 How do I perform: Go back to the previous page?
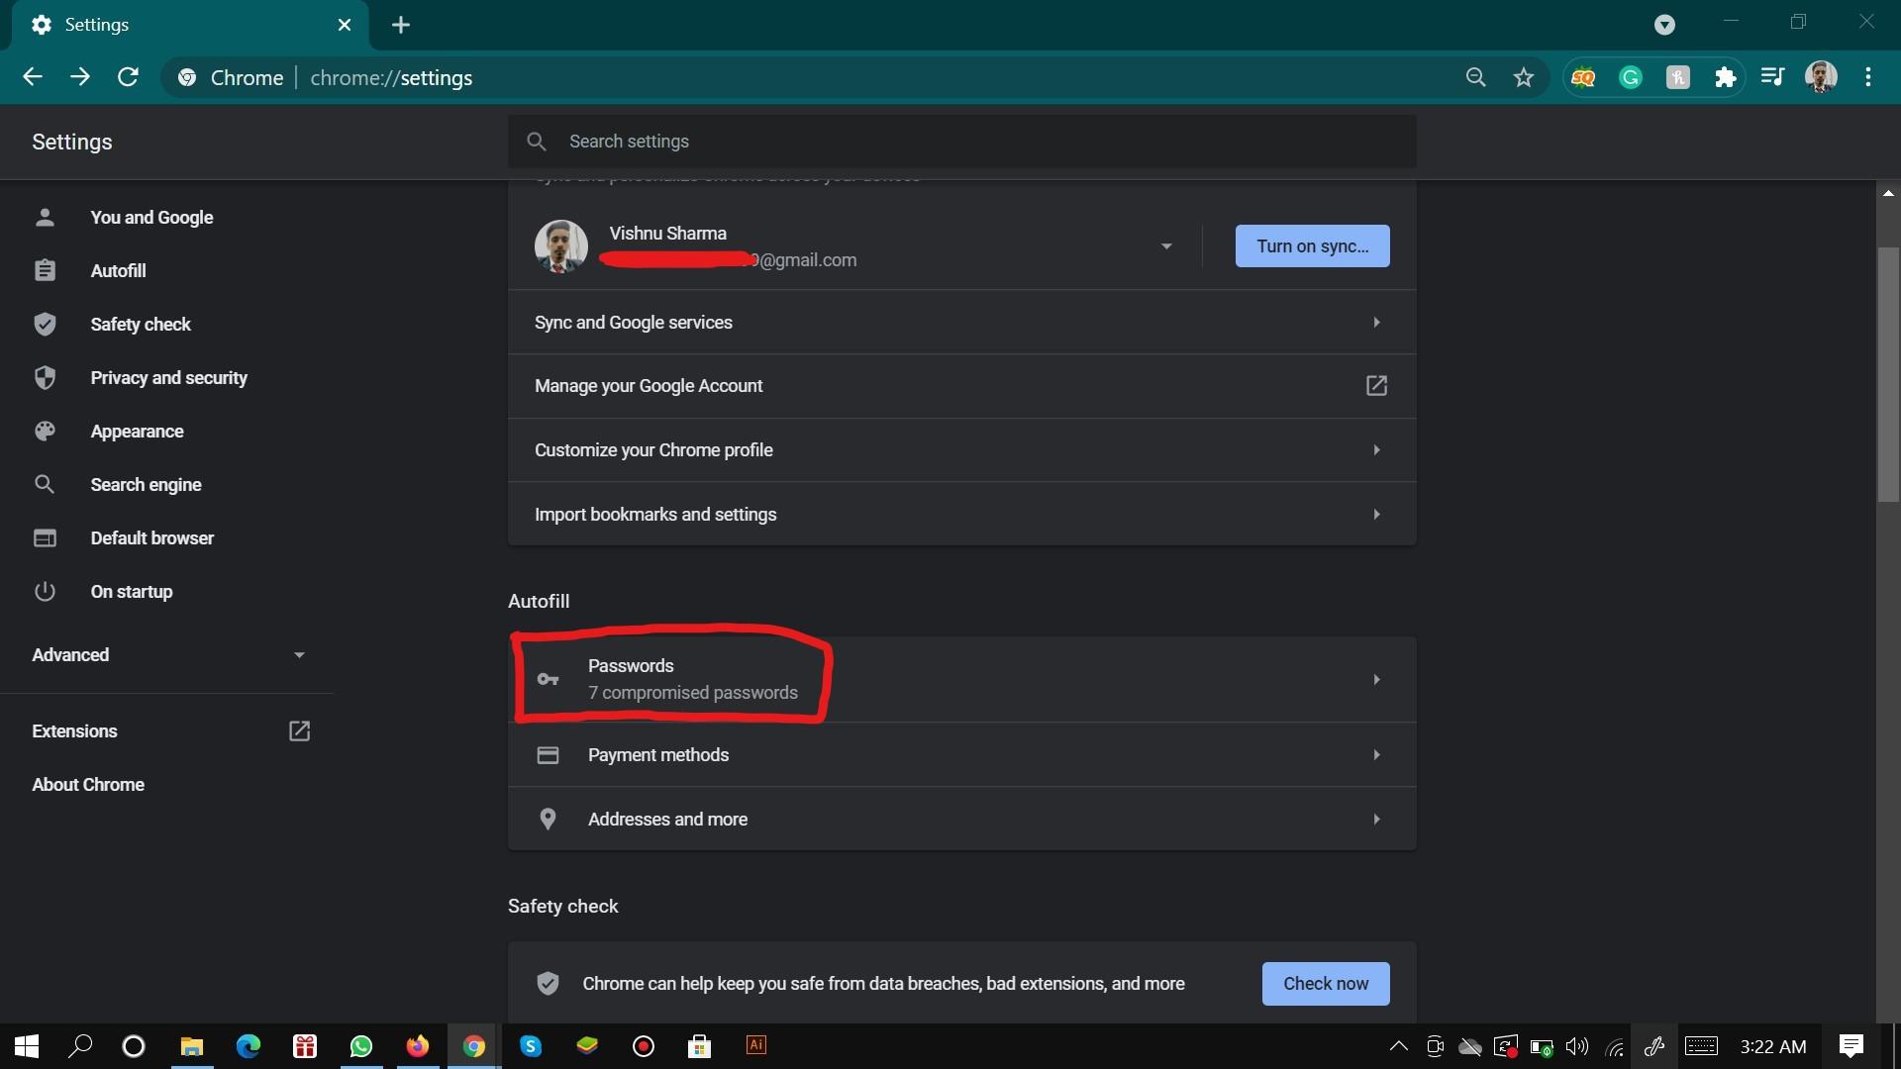33,77
